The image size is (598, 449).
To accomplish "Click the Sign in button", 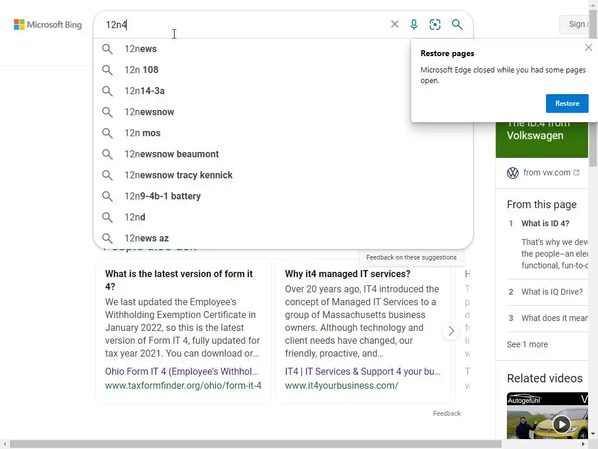I will click(575, 25).
